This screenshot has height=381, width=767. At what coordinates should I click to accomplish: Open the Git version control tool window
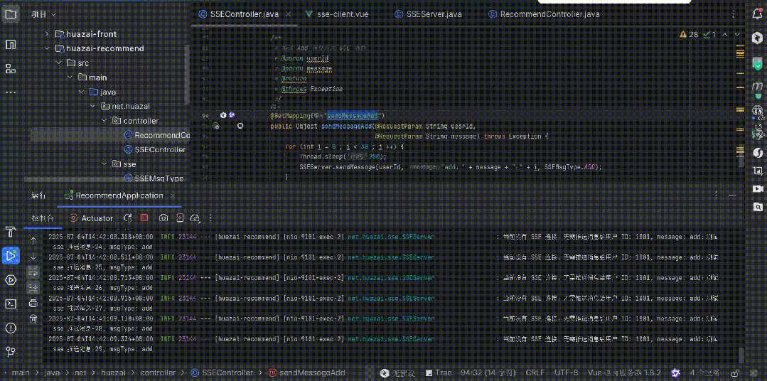click(x=10, y=352)
